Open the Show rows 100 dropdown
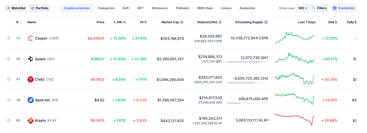 point(303,8)
